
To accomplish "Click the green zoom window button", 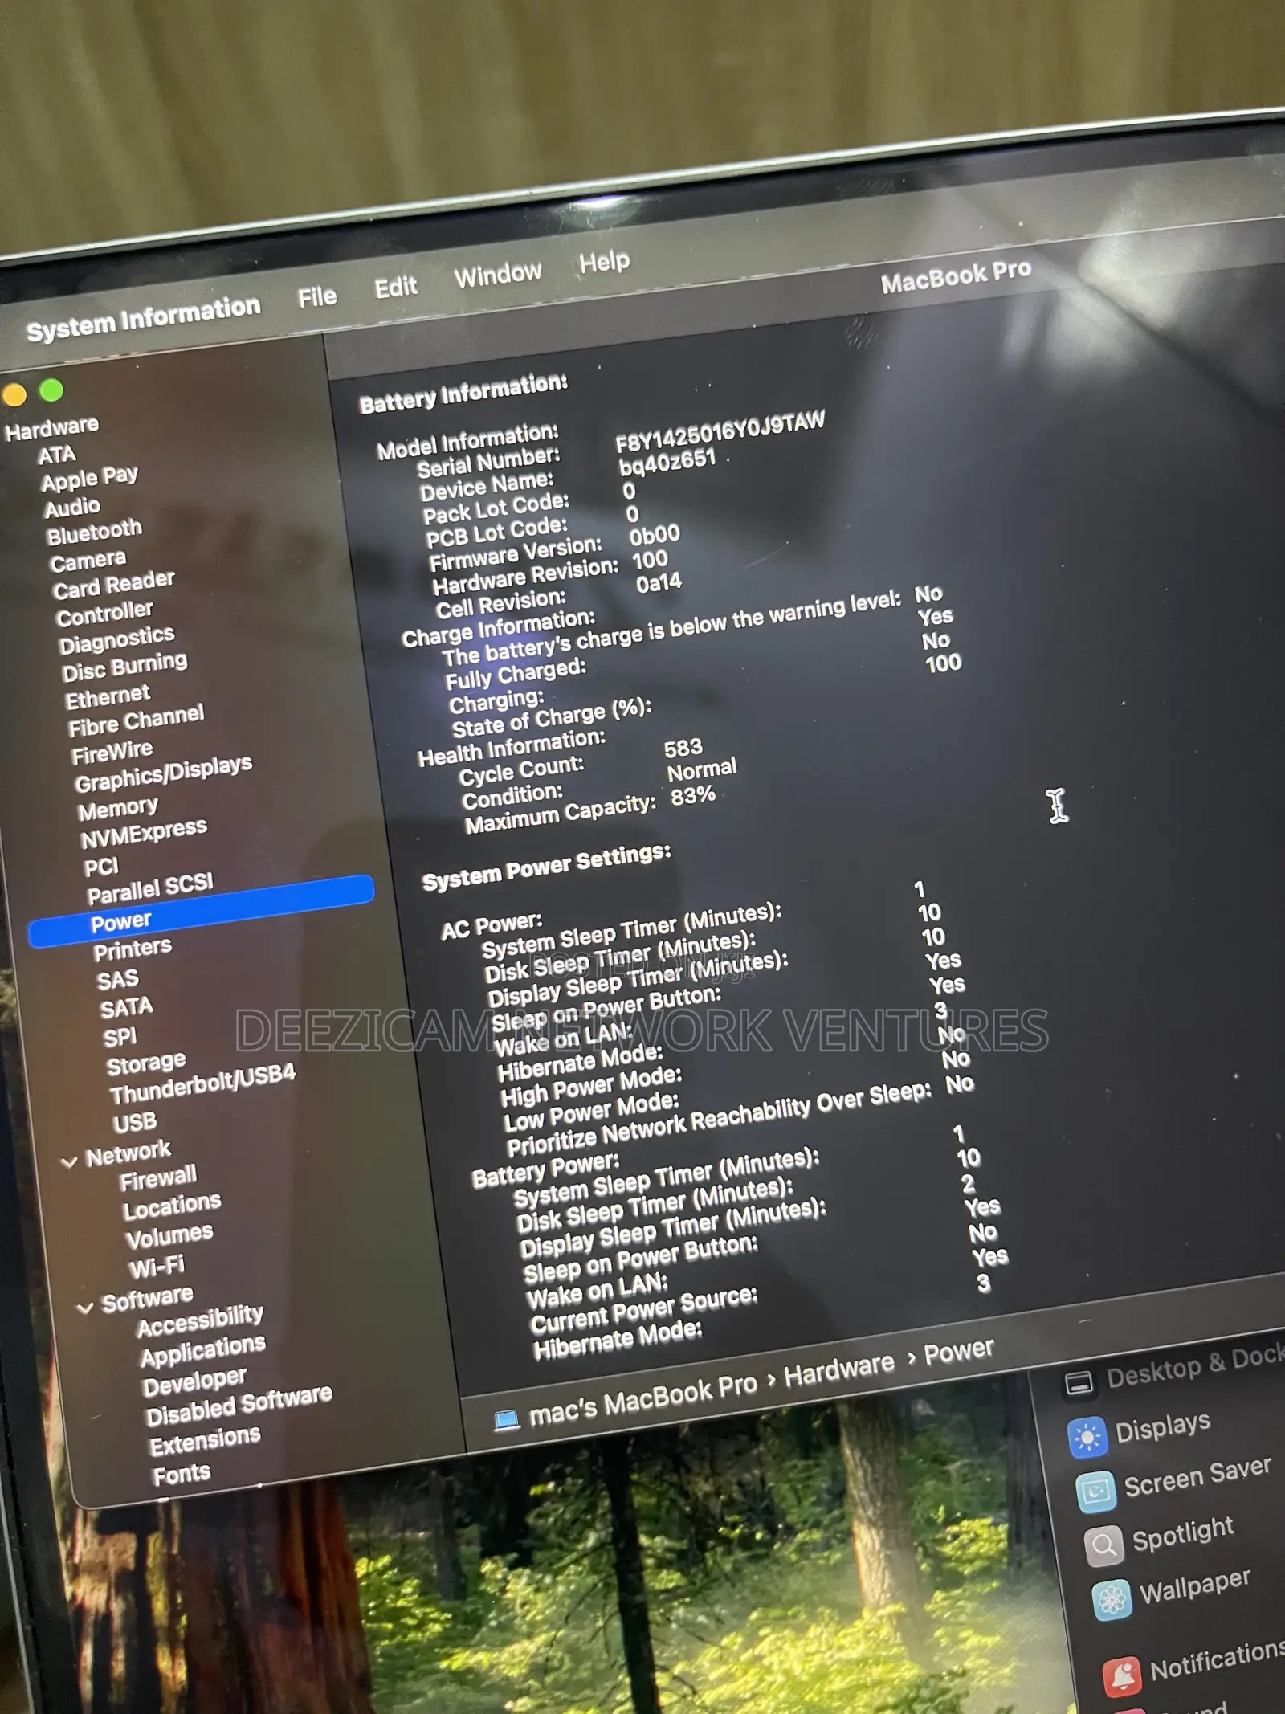I will click(x=51, y=390).
